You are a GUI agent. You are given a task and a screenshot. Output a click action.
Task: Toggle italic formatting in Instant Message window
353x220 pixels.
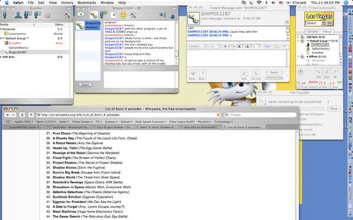(x=229, y=46)
